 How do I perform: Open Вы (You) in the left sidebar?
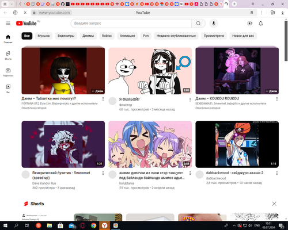tap(8, 89)
